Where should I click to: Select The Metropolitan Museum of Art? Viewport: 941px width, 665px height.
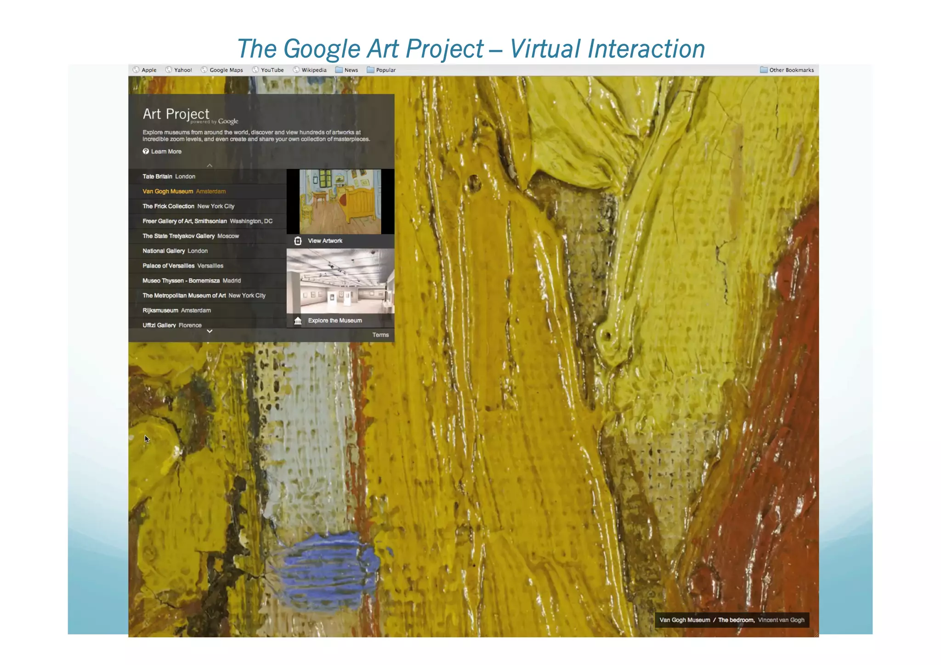(208, 296)
